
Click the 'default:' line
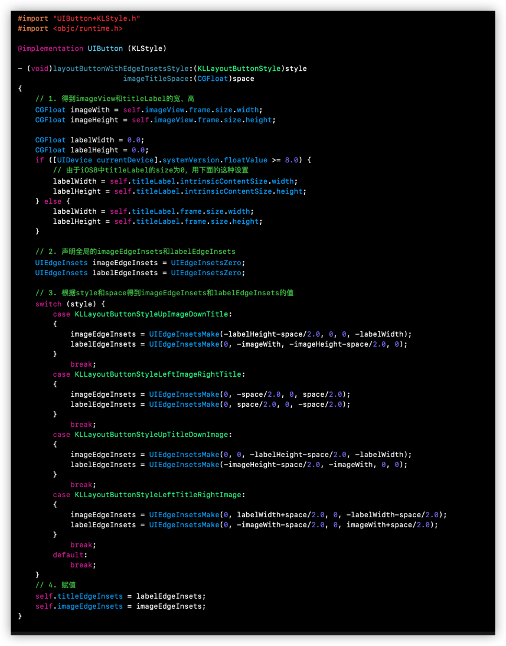click(70, 555)
